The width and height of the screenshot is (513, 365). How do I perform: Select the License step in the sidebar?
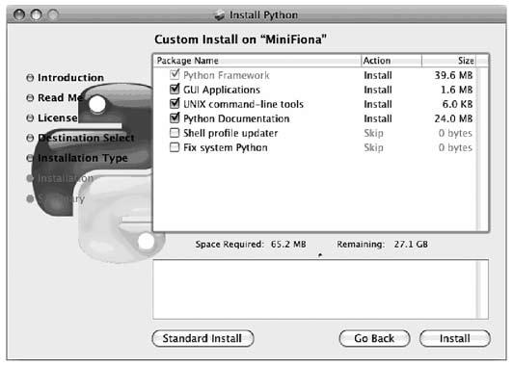tap(58, 117)
